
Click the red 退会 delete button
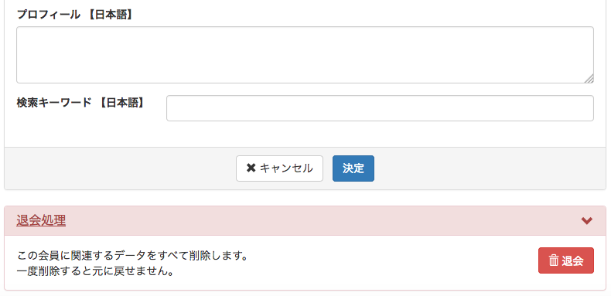(x=566, y=260)
